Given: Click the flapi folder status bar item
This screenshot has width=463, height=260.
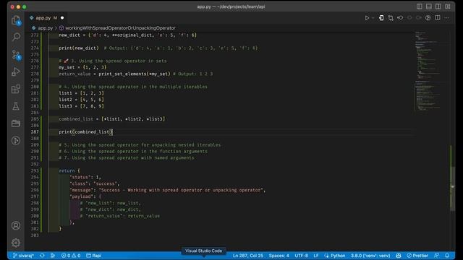Looking at the screenshot, I should click(93, 256).
